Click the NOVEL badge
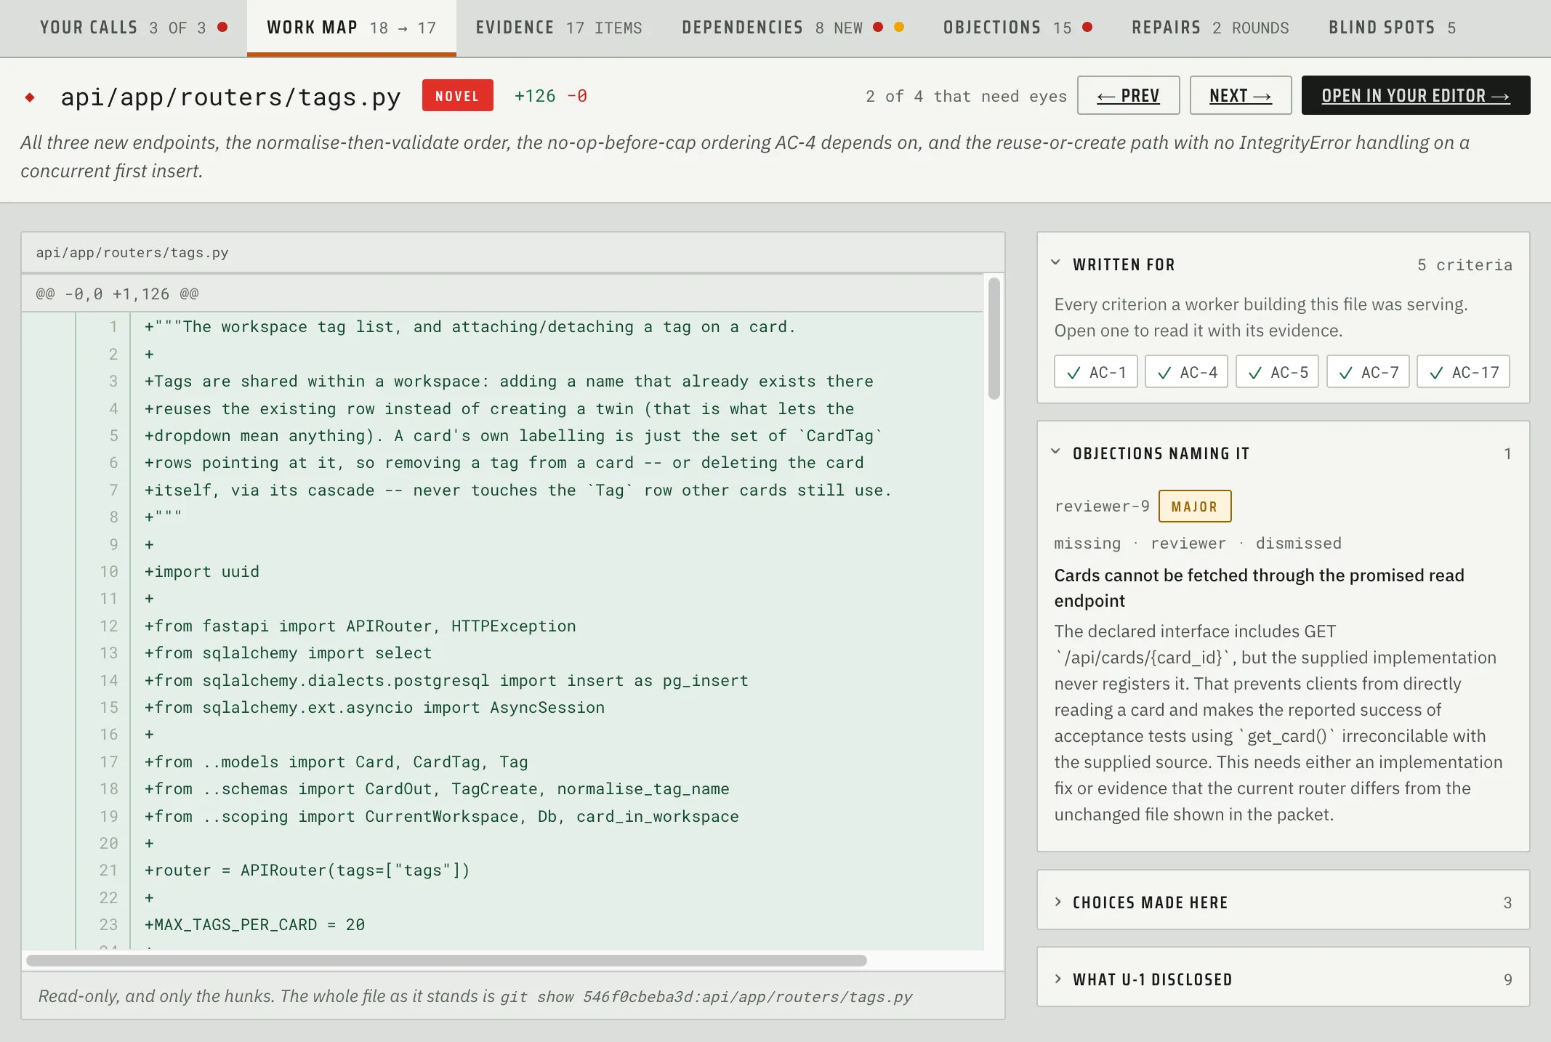The width and height of the screenshot is (1551, 1042). click(x=457, y=96)
